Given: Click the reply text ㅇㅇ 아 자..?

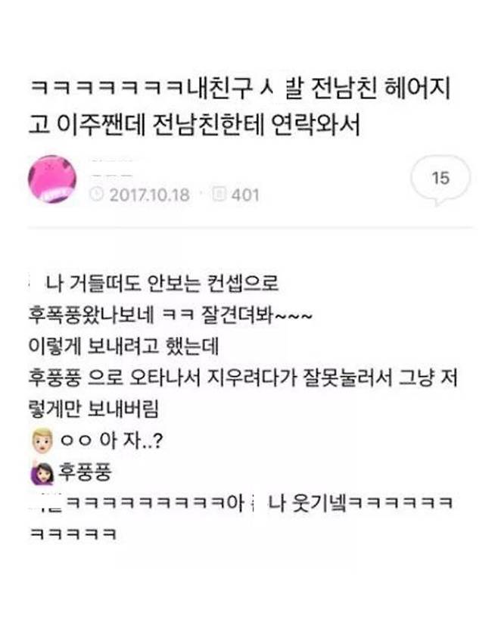Looking at the screenshot, I should pos(111,440).
